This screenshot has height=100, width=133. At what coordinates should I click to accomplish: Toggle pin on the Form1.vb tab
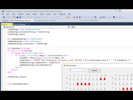click(x=9, y=24)
